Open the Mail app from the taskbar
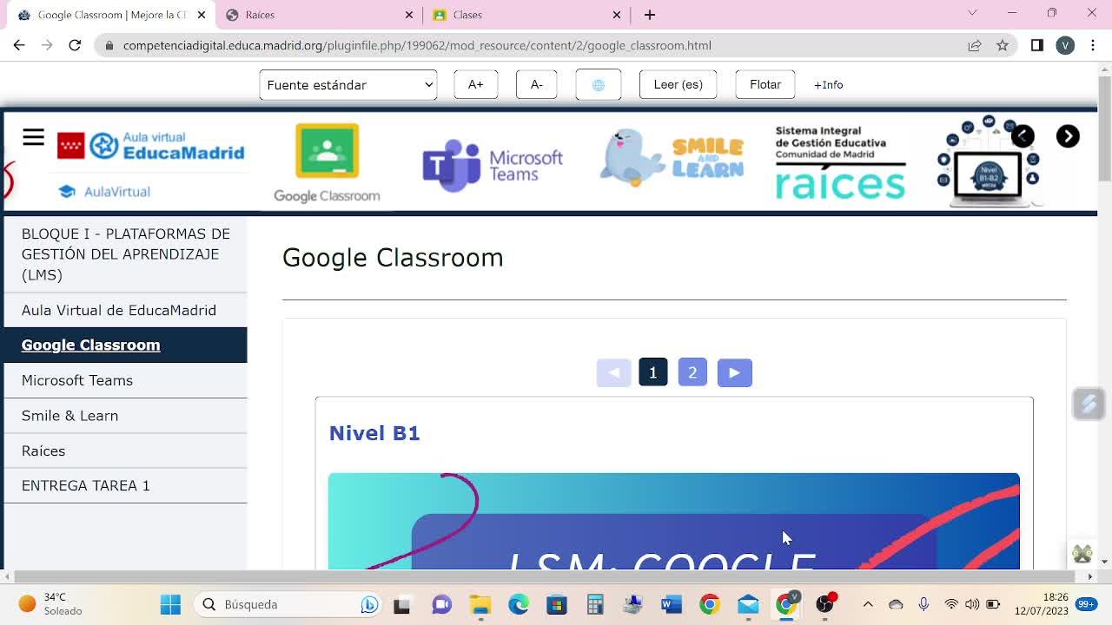 (748, 604)
